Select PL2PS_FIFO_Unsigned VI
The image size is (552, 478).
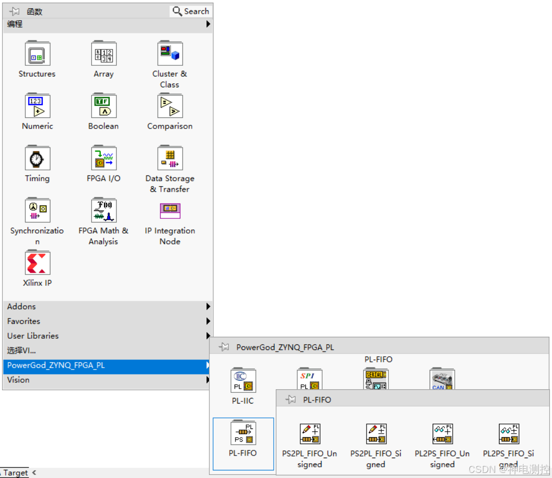tap(442, 434)
